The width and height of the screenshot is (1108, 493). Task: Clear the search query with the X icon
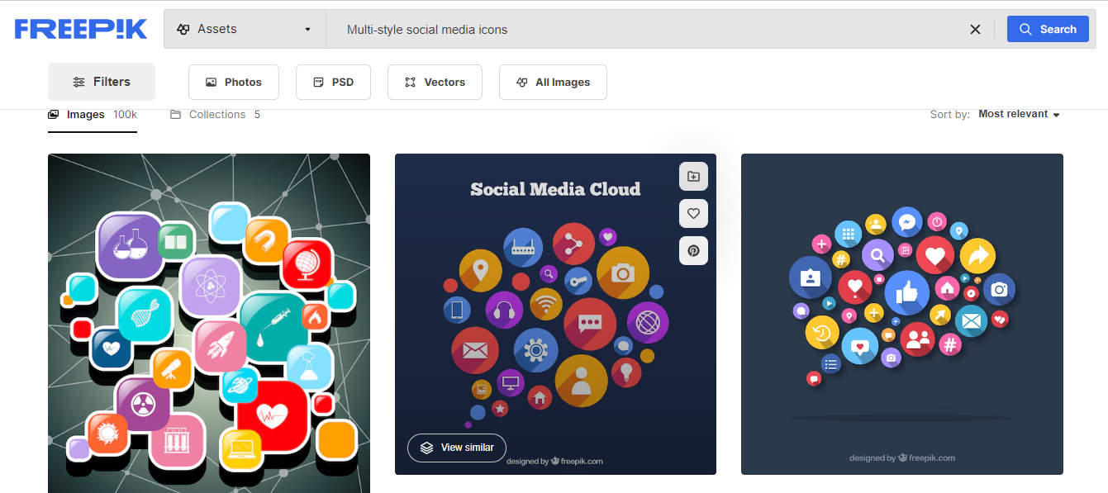point(975,29)
